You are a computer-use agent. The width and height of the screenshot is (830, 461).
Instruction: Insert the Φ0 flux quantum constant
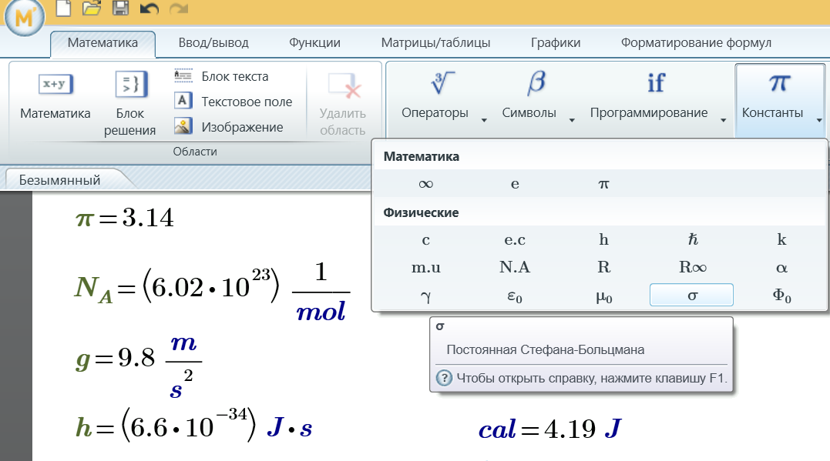coord(781,295)
